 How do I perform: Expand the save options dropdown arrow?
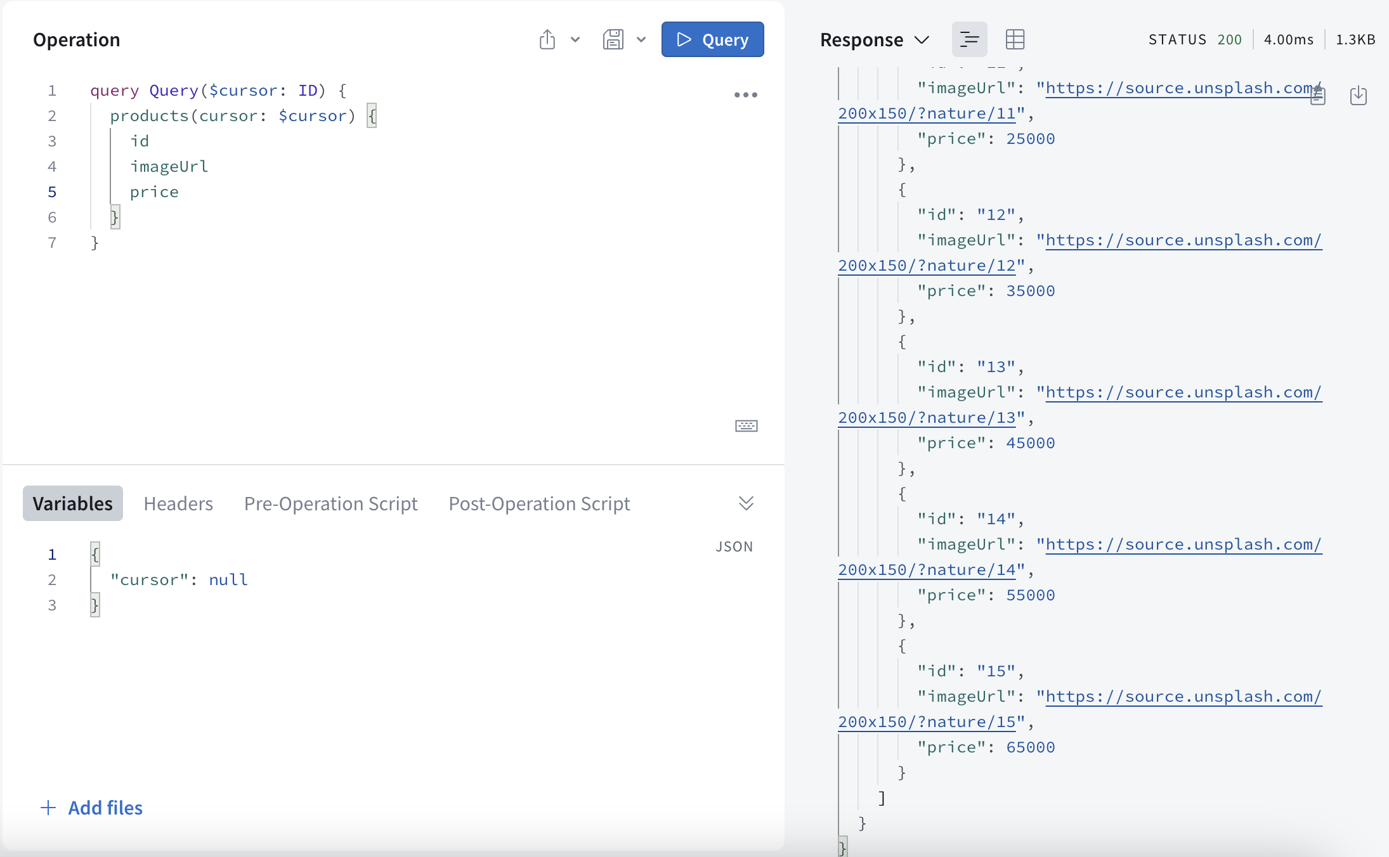pos(641,39)
